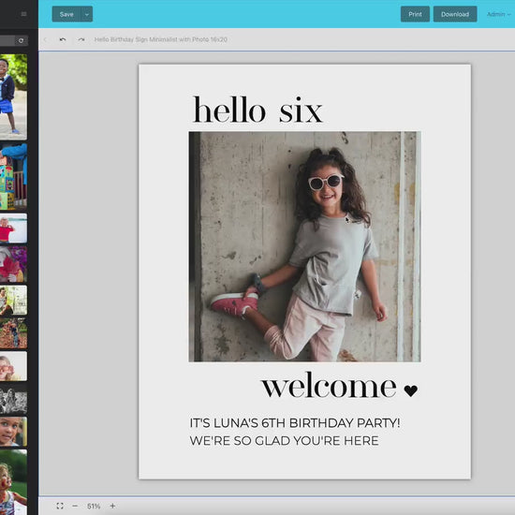Choose the child in red shirt thumbnail
The width and height of the screenshot is (515, 515).
(x=13, y=228)
